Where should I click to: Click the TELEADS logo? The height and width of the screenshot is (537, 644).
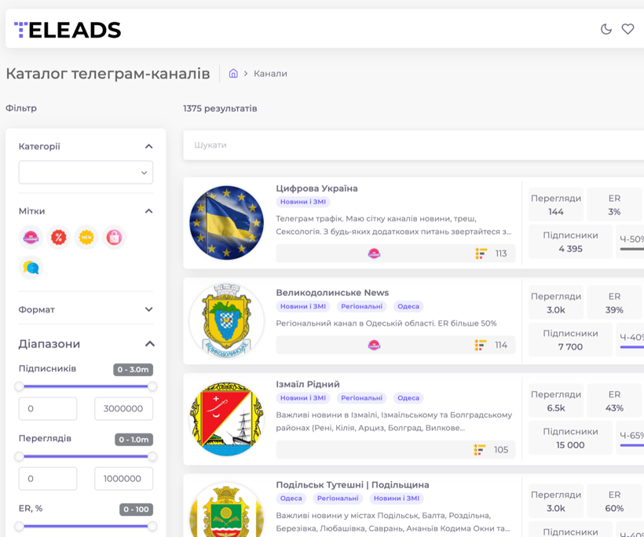68,30
